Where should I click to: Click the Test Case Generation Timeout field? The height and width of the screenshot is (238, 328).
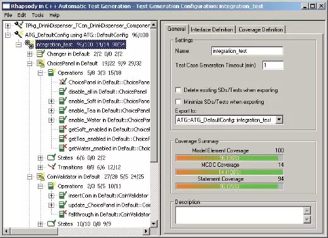(273, 65)
